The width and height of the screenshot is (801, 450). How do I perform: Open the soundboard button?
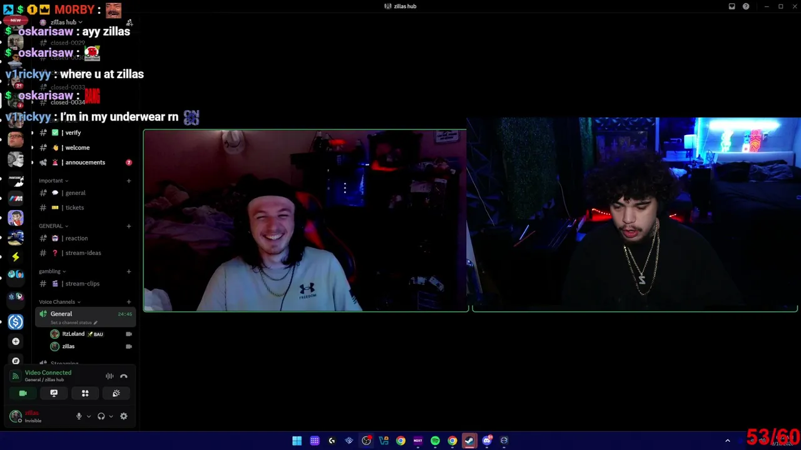coord(116,393)
